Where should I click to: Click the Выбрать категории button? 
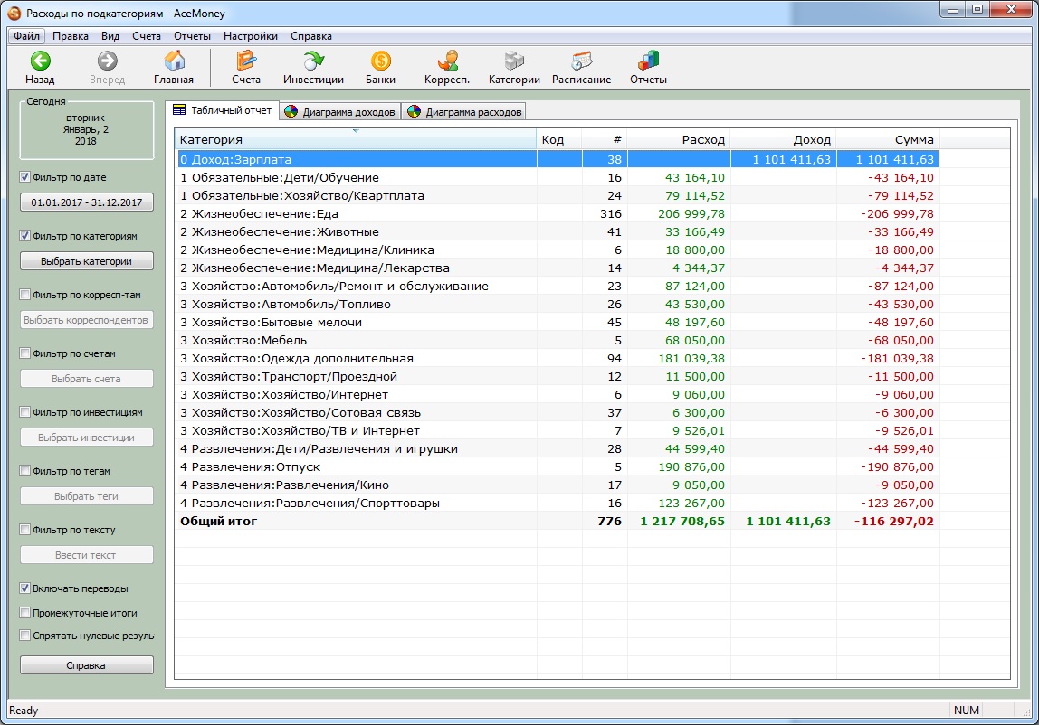click(87, 261)
